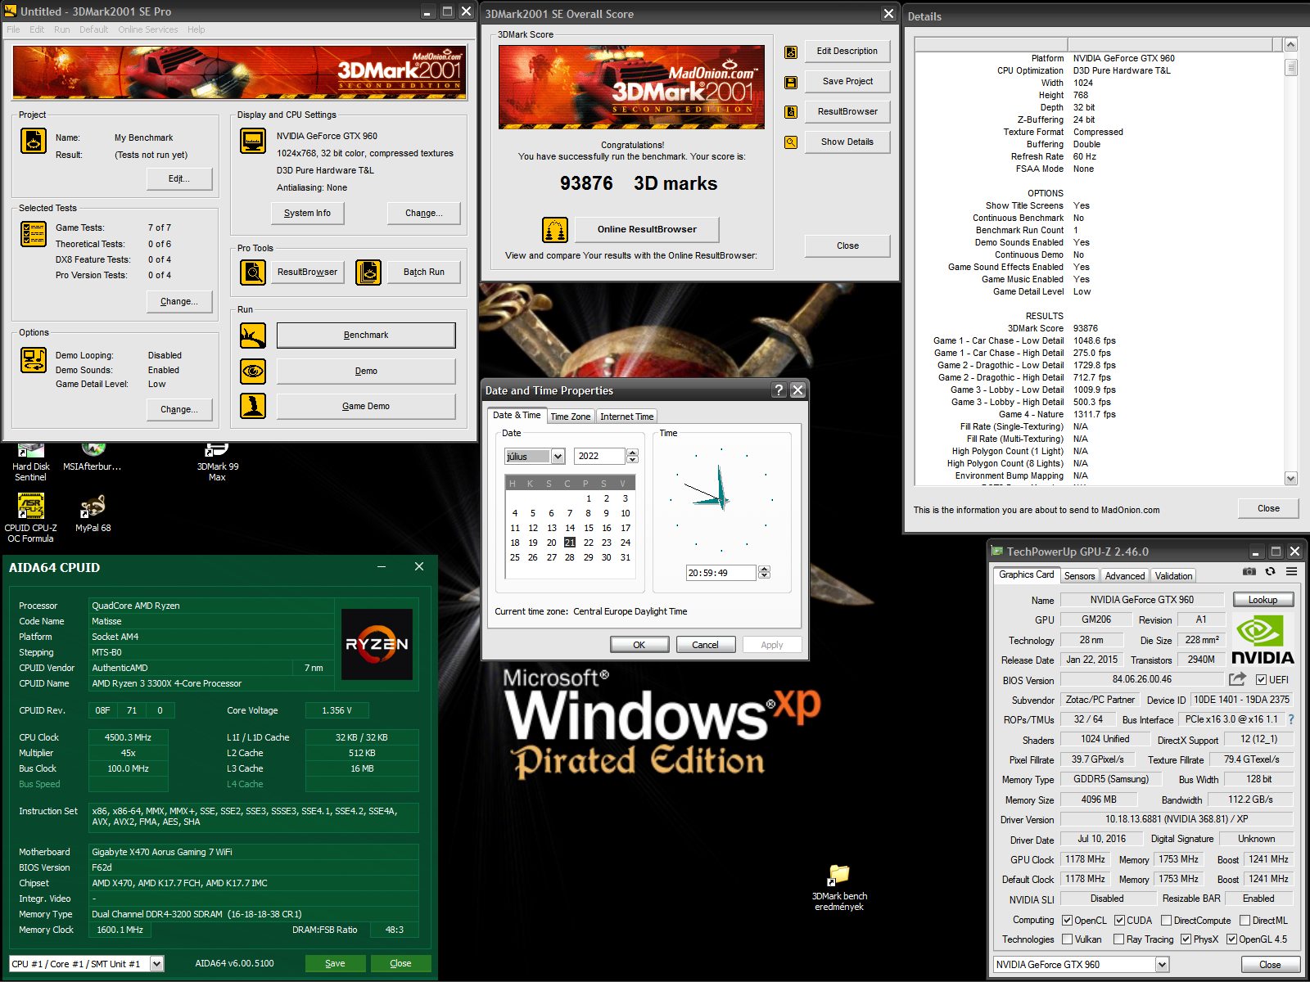The height and width of the screenshot is (982, 1310).
Task: Click the Options demo looping icon
Action: coord(34,360)
